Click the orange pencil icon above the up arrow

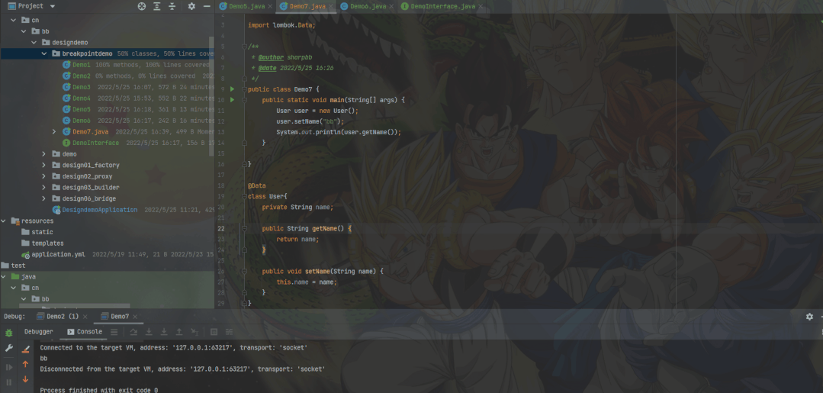point(25,349)
